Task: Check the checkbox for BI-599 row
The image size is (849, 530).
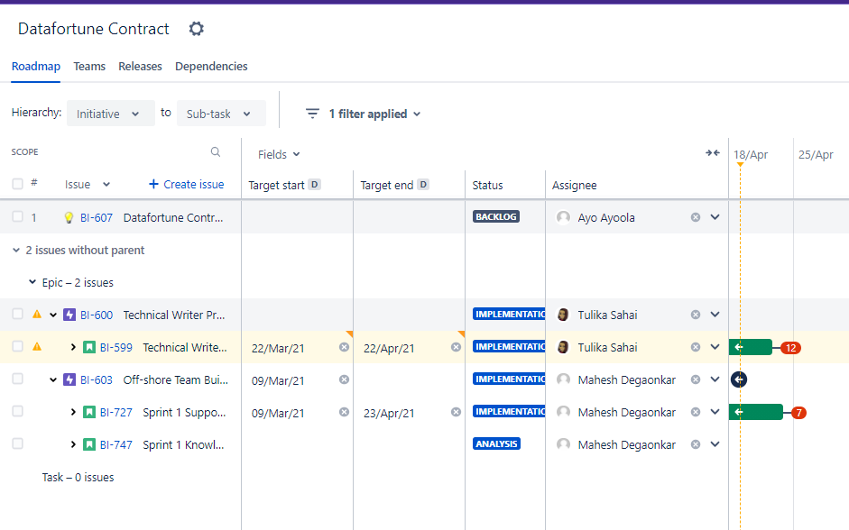Action: point(17,346)
